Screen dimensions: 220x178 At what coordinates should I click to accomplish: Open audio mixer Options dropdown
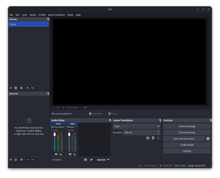coord(103,160)
